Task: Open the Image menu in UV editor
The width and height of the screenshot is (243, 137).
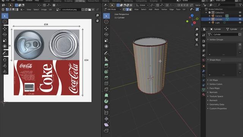Action: click(x=44, y=10)
